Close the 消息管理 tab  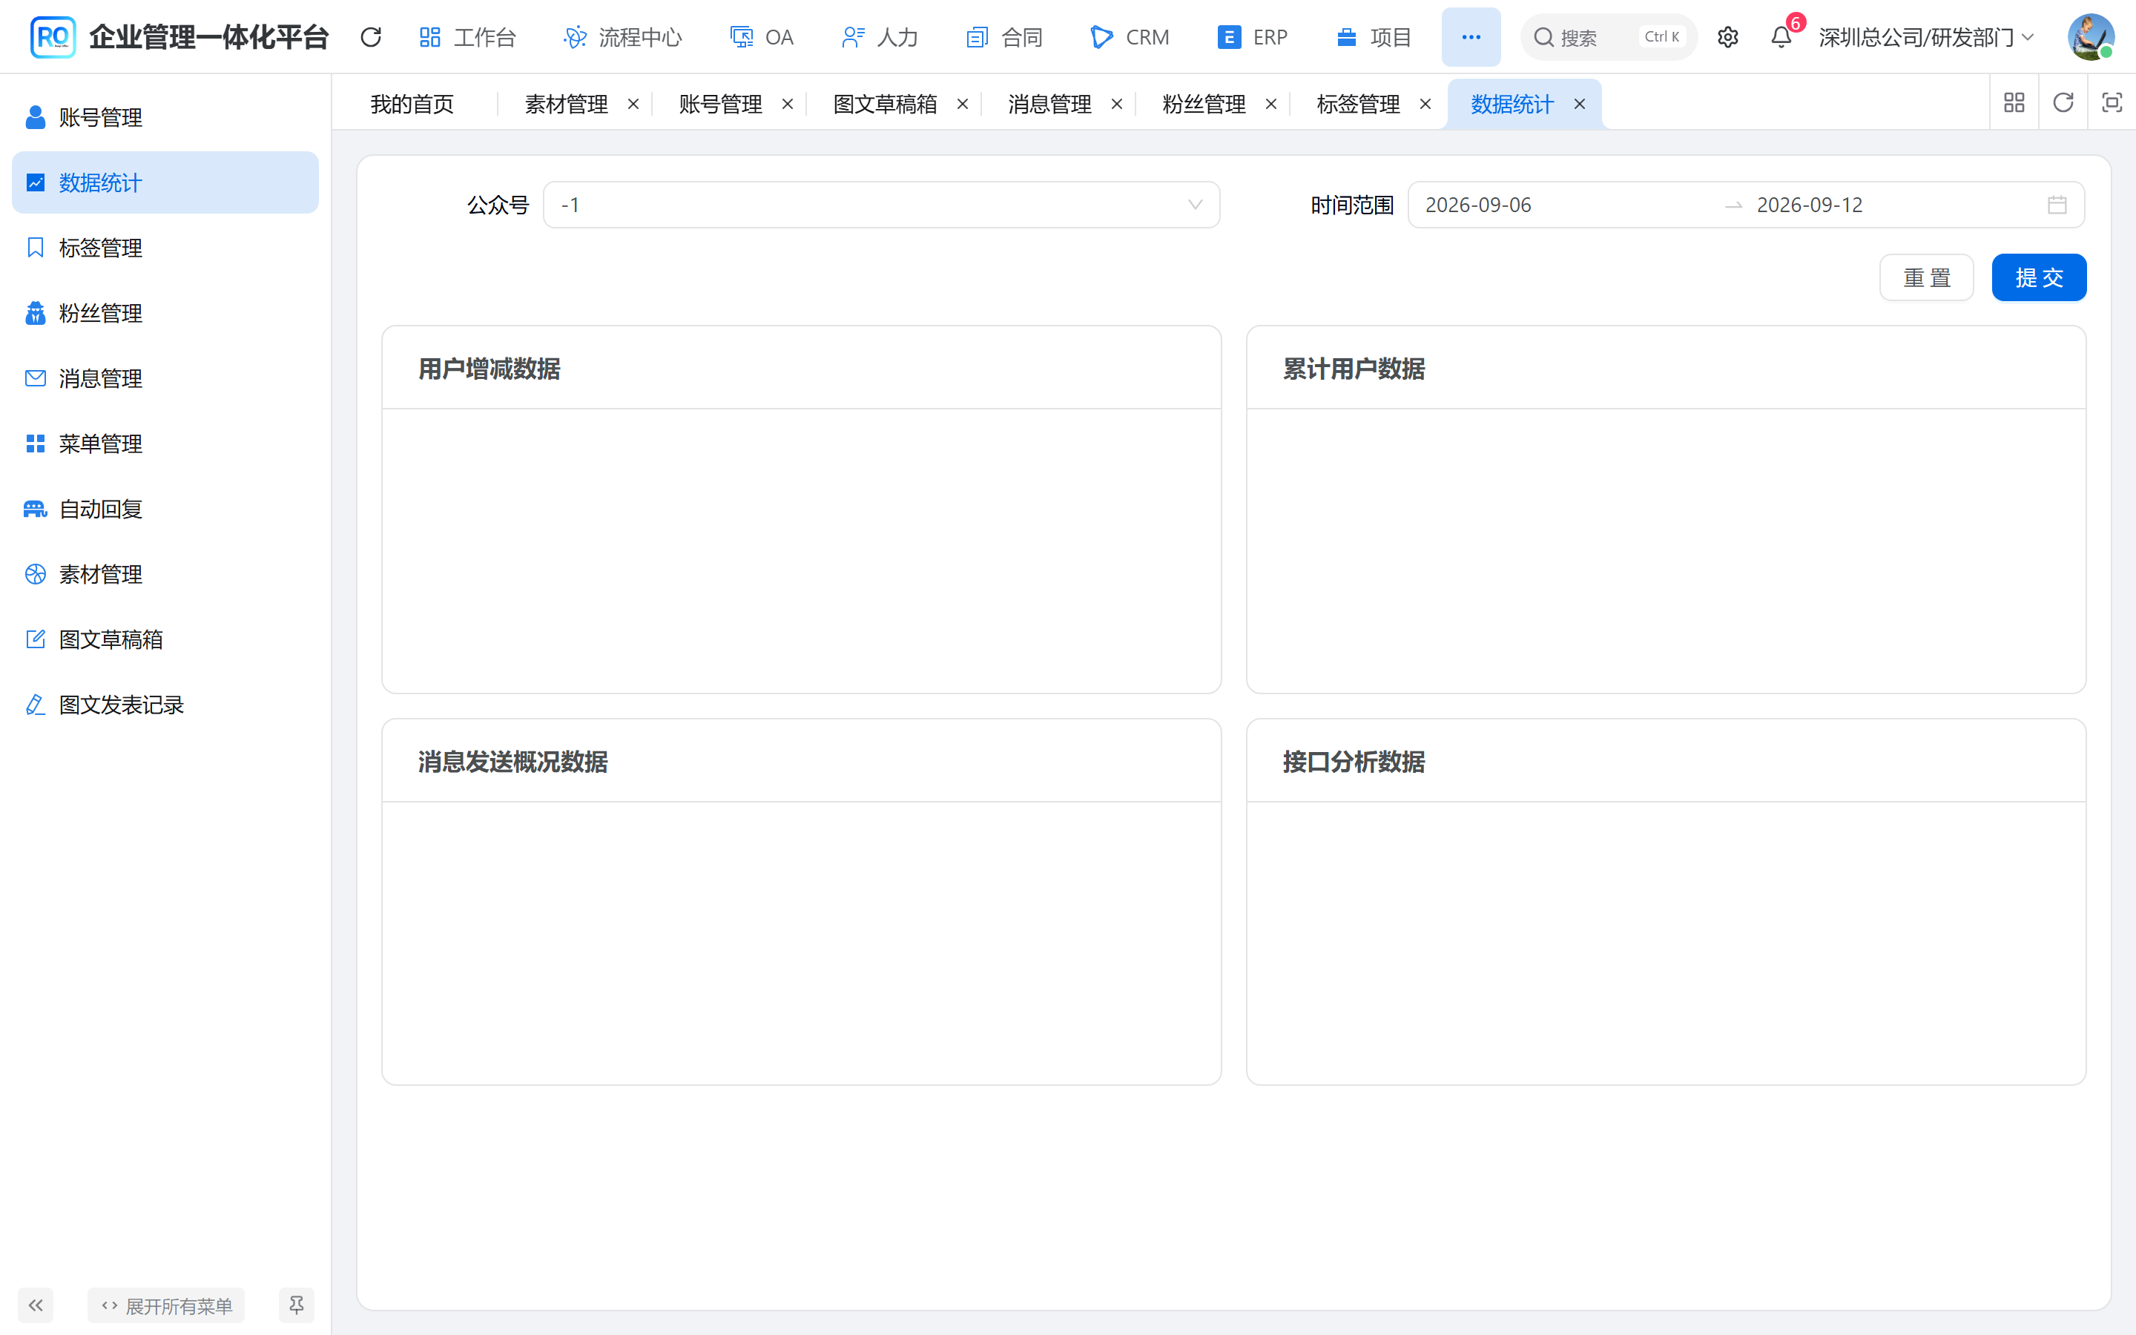[1116, 104]
